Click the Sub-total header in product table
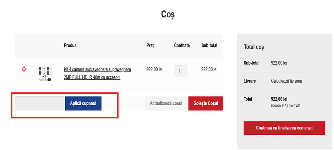Screen dimensions: 334x150 click(209, 46)
